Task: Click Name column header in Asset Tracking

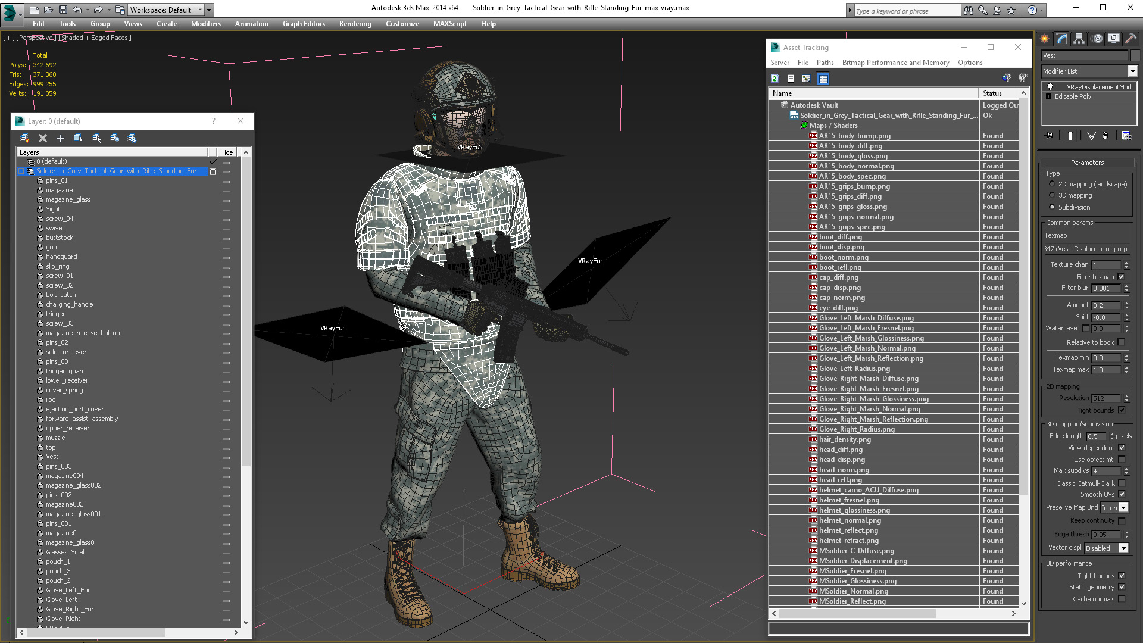Action: [x=873, y=93]
